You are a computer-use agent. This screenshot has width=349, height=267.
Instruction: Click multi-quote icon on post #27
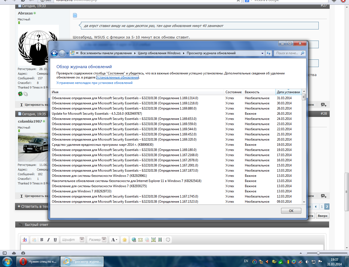pos(323,105)
